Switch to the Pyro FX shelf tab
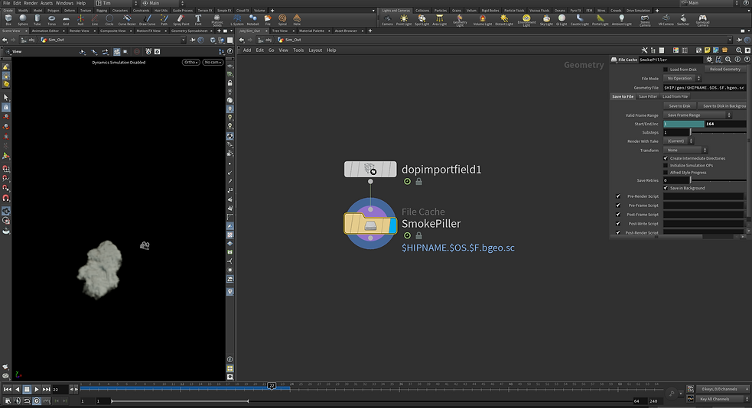This screenshot has height=408, width=752. (x=575, y=10)
